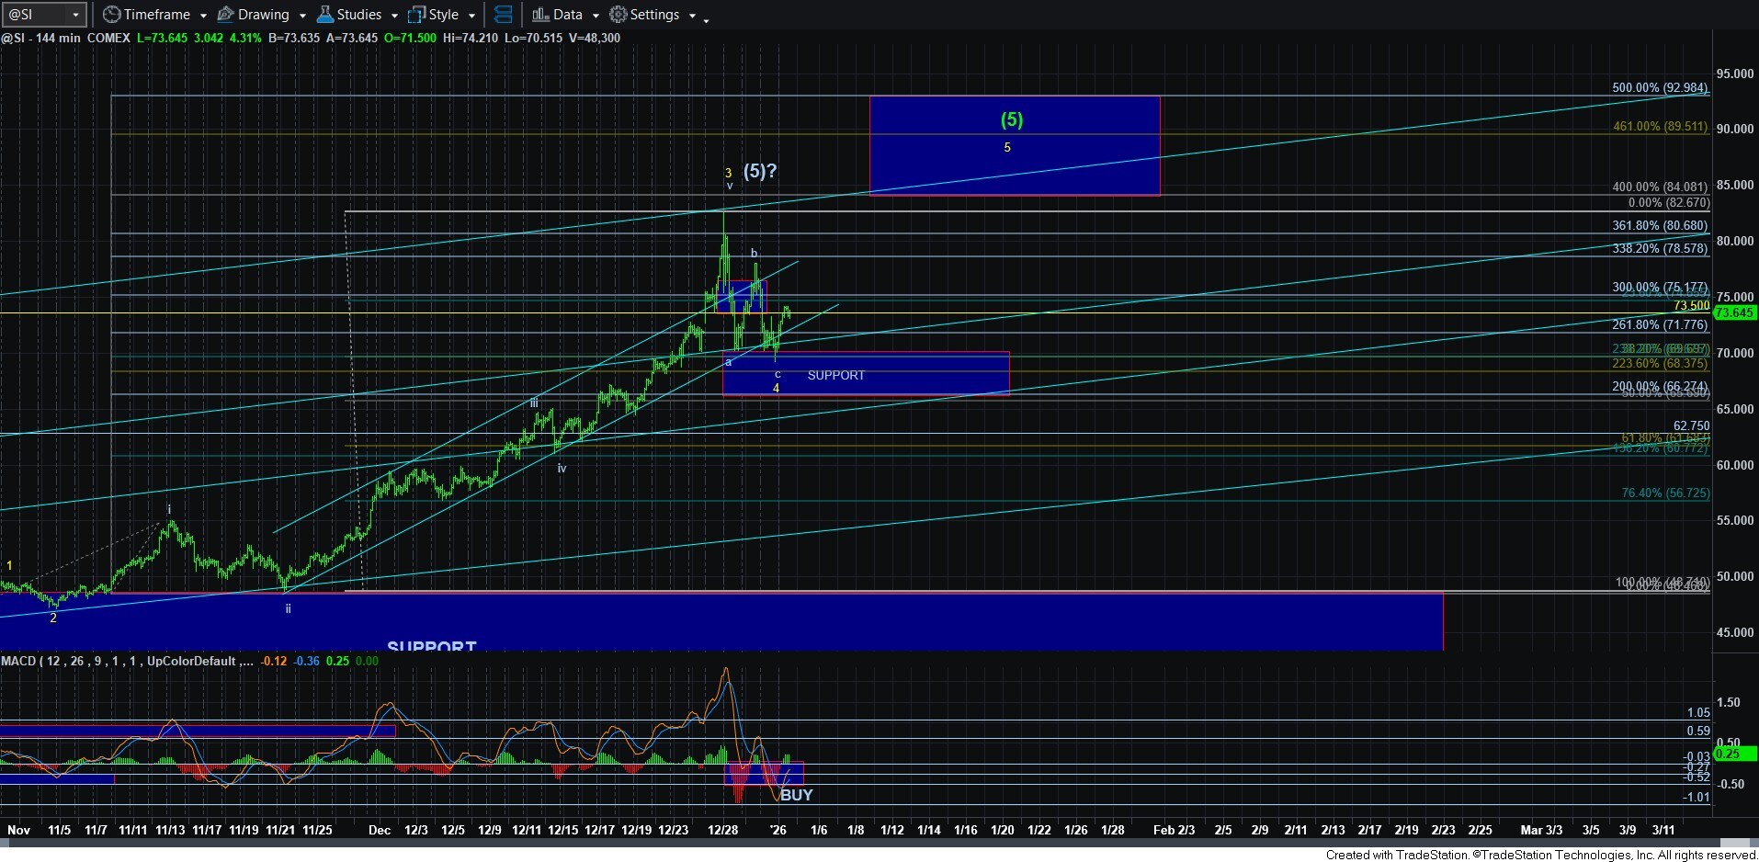
Task: Click the Studies flask icon
Action: click(324, 15)
